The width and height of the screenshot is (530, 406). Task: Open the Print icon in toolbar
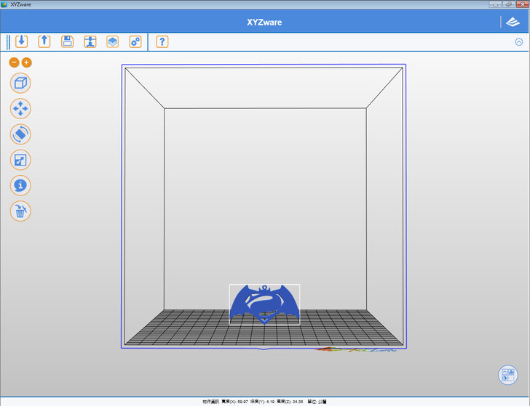click(x=90, y=41)
